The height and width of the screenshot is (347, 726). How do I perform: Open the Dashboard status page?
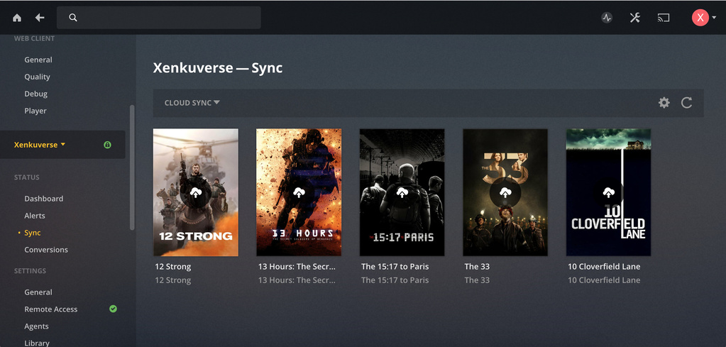tap(44, 199)
